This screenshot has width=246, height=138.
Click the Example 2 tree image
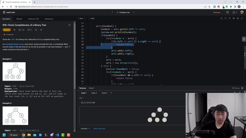pos(15,116)
